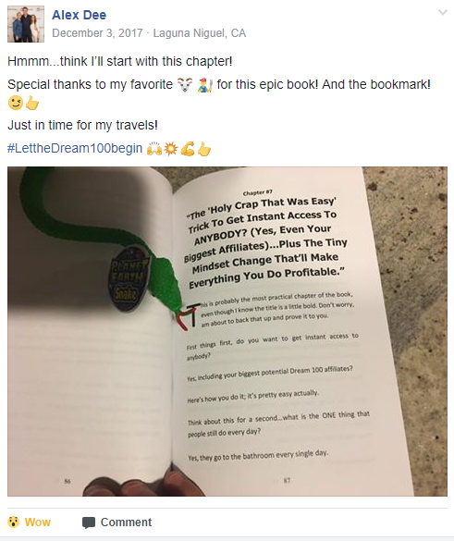Toggle the Wow reaction button
This screenshot has height=541, width=454.
[30, 522]
